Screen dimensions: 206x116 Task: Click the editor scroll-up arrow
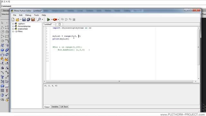point(198,28)
